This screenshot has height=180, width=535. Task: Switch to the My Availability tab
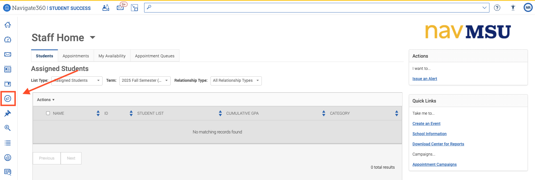(x=112, y=56)
